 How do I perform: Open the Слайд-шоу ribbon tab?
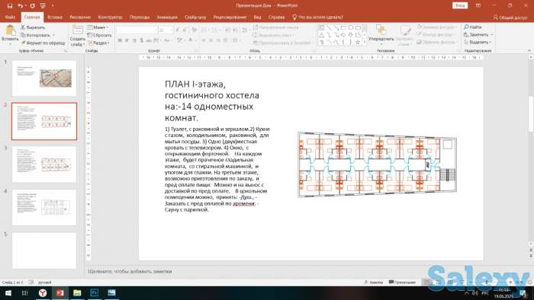[195, 17]
